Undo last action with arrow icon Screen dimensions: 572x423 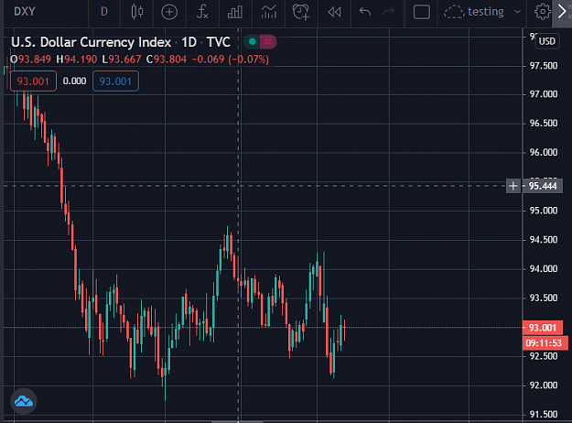(365, 12)
